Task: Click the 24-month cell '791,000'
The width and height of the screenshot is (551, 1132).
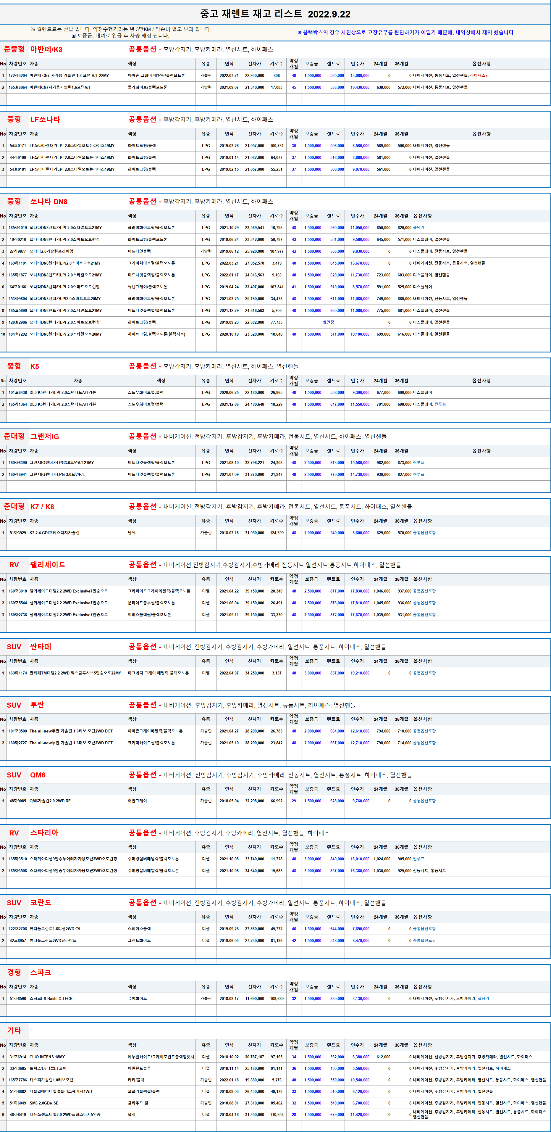Action: pos(383,404)
